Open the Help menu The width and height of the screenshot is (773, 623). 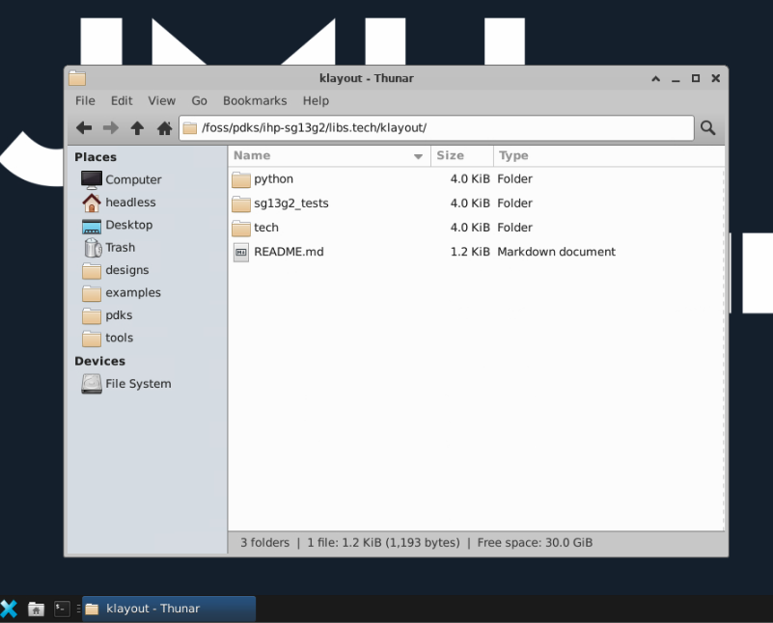pos(316,101)
